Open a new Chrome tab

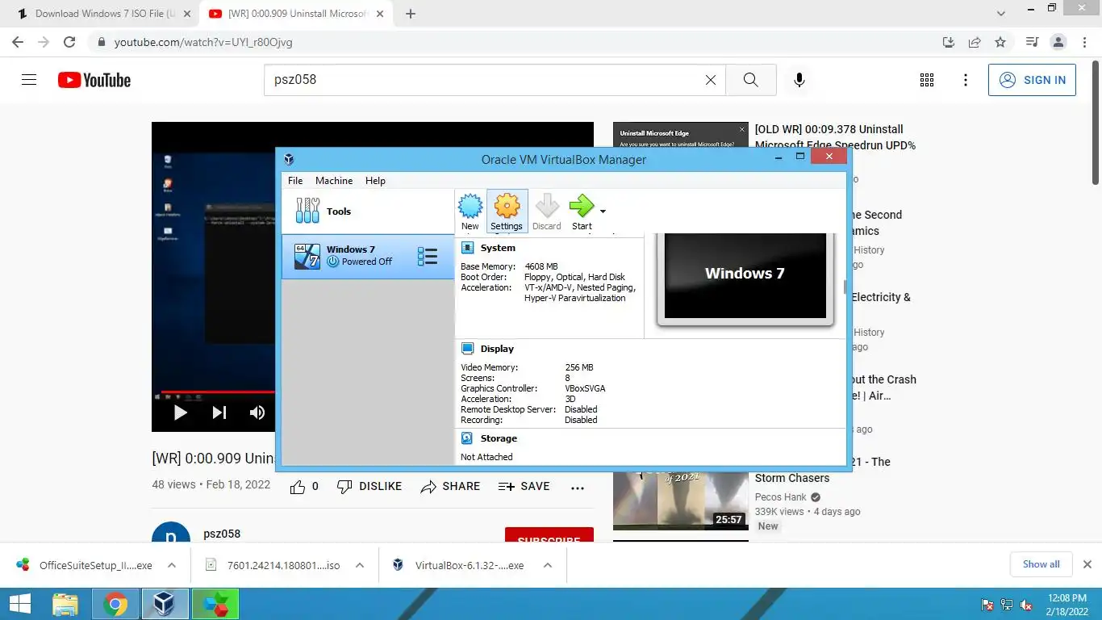tap(411, 14)
